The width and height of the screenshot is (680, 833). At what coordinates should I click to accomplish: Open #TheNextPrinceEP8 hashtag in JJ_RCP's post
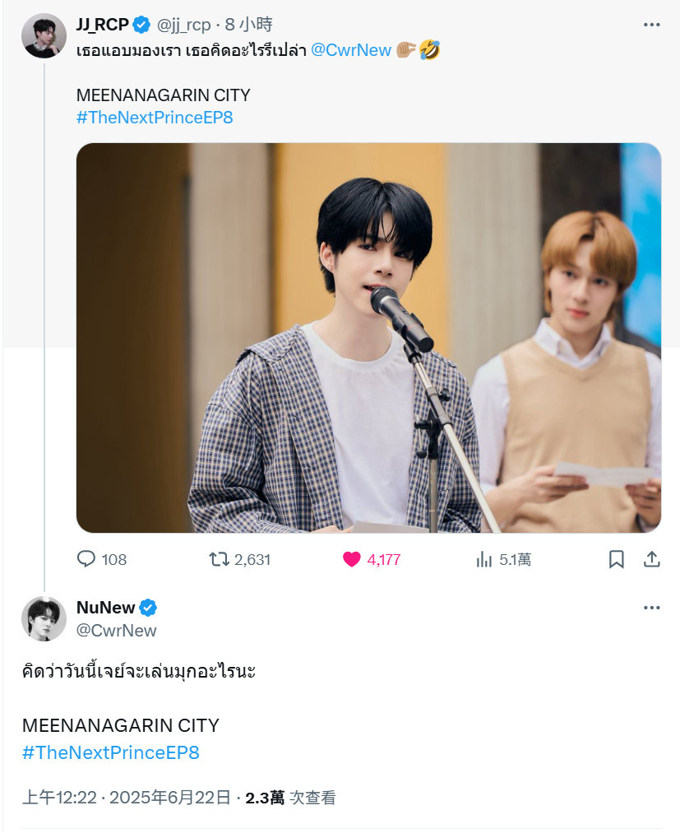point(155,117)
